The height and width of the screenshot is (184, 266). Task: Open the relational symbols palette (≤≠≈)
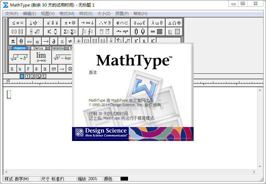[18, 23]
